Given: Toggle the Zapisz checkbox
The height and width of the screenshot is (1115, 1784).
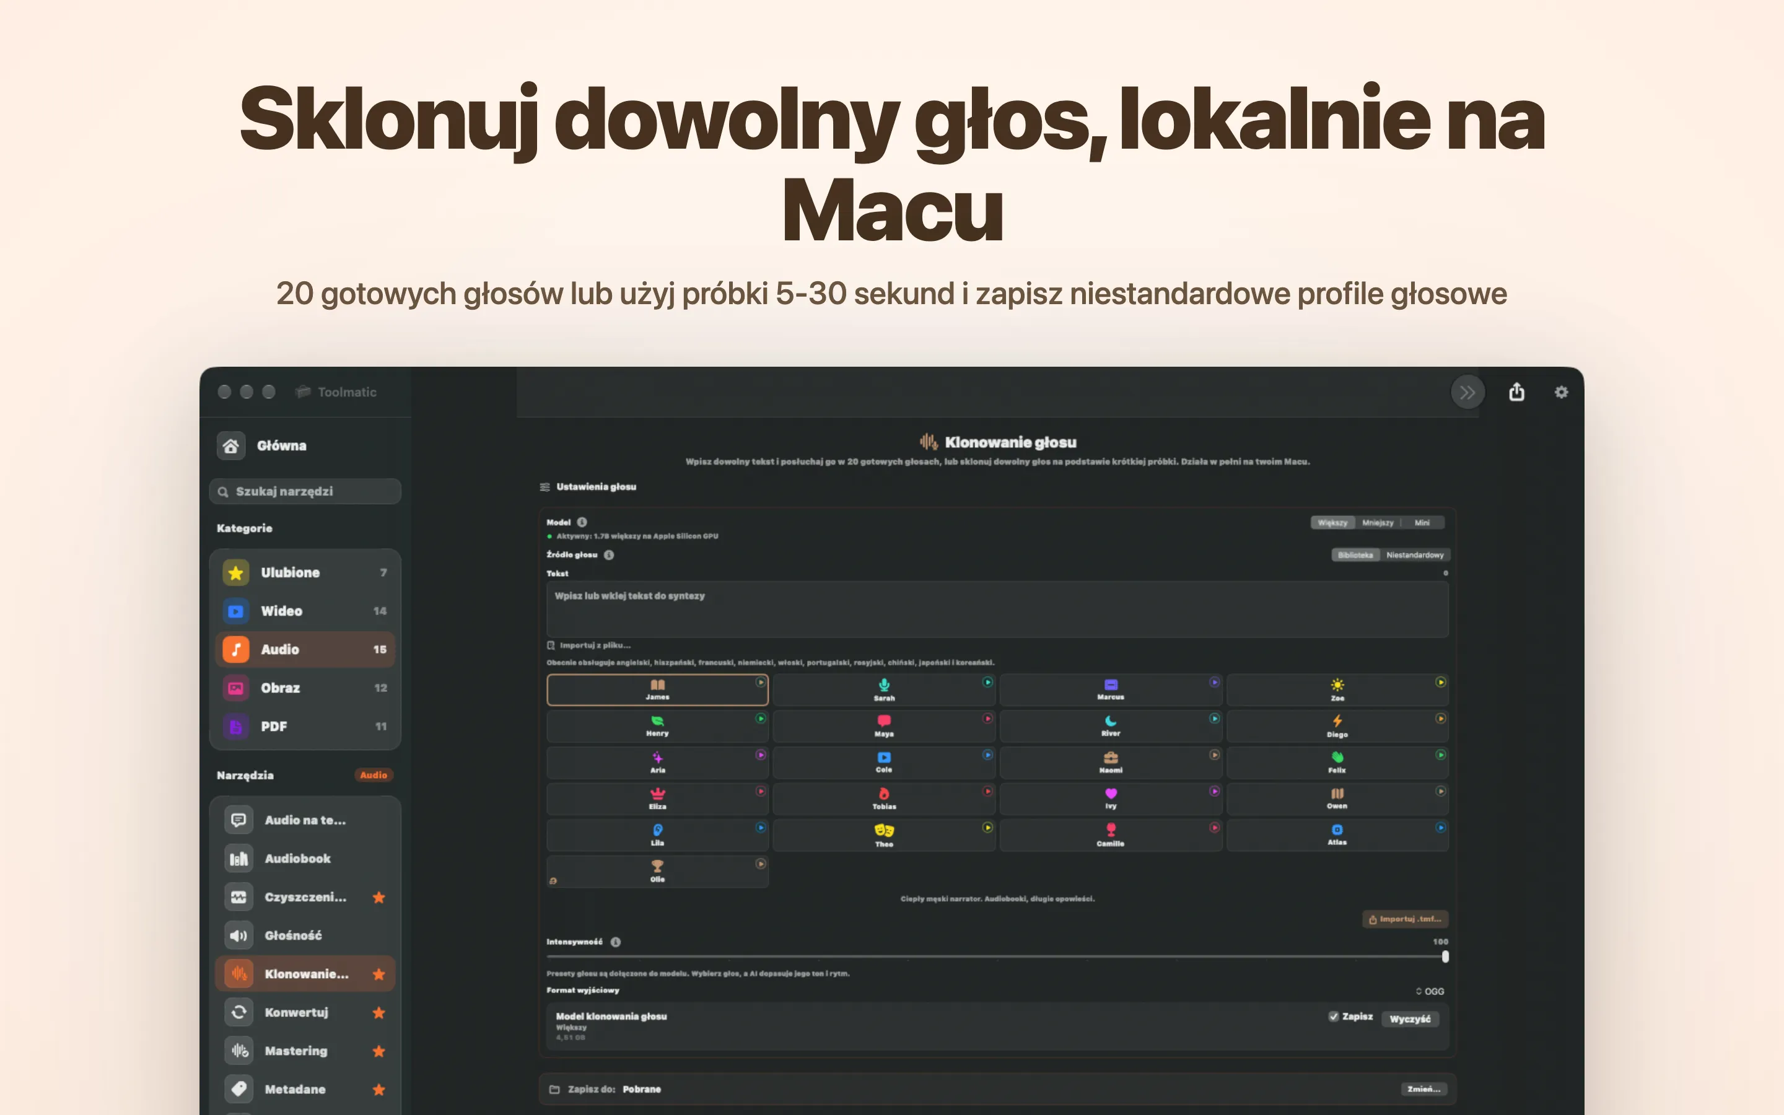Looking at the screenshot, I should (1334, 1016).
